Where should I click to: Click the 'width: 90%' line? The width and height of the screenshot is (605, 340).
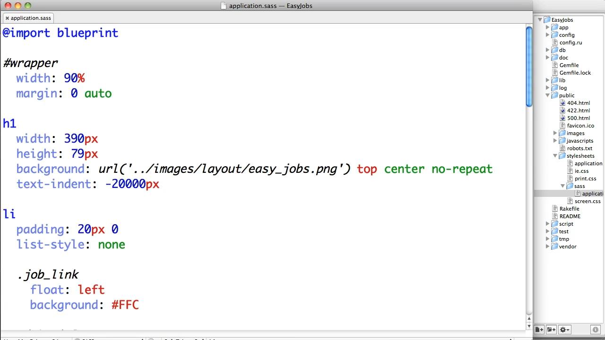[x=51, y=78]
